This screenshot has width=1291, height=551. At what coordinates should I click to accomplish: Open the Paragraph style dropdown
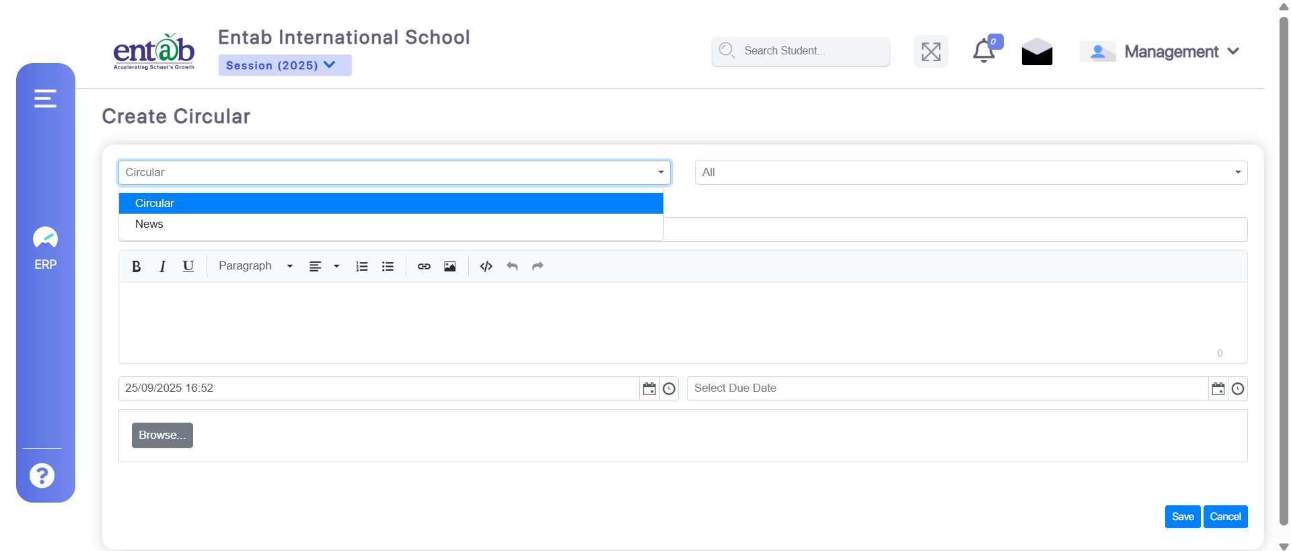click(256, 266)
